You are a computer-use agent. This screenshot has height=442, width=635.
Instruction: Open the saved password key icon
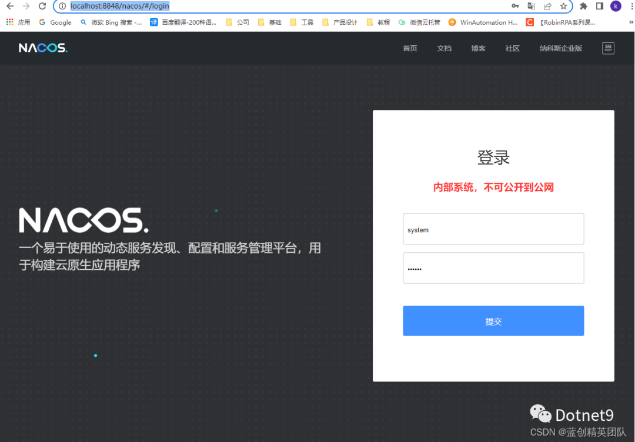click(x=515, y=6)
